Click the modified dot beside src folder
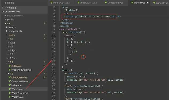This screenshot has width=169, height=100. tap(44, 23)
